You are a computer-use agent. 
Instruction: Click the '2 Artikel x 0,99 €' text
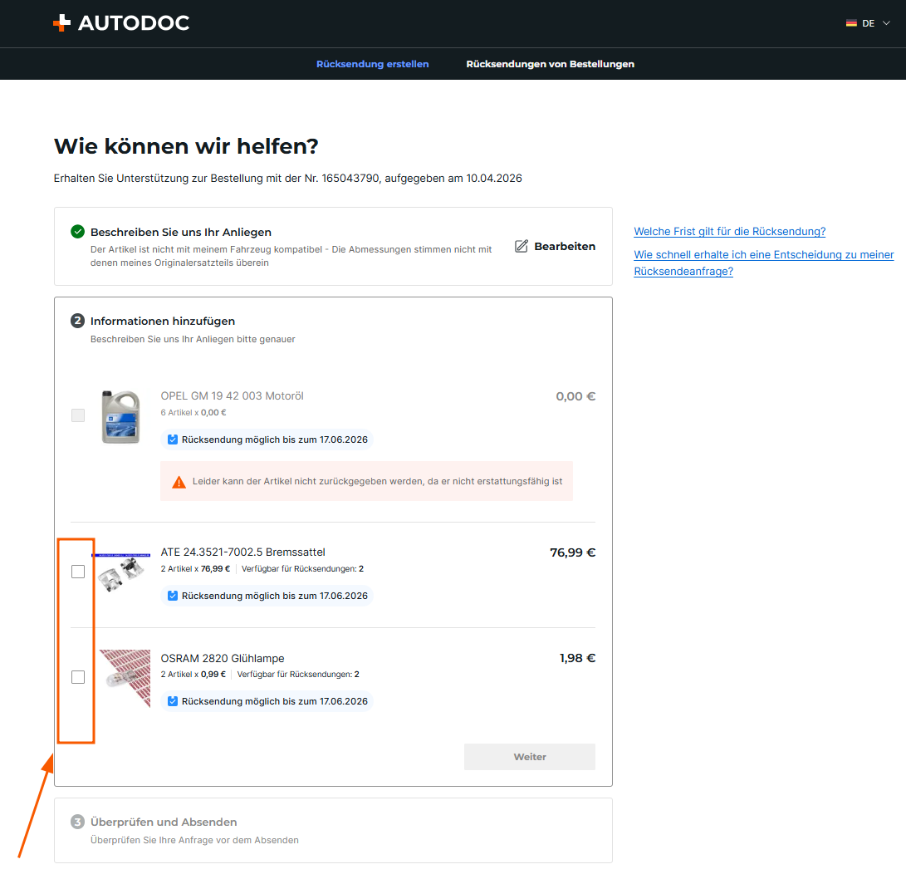(193, 674)
